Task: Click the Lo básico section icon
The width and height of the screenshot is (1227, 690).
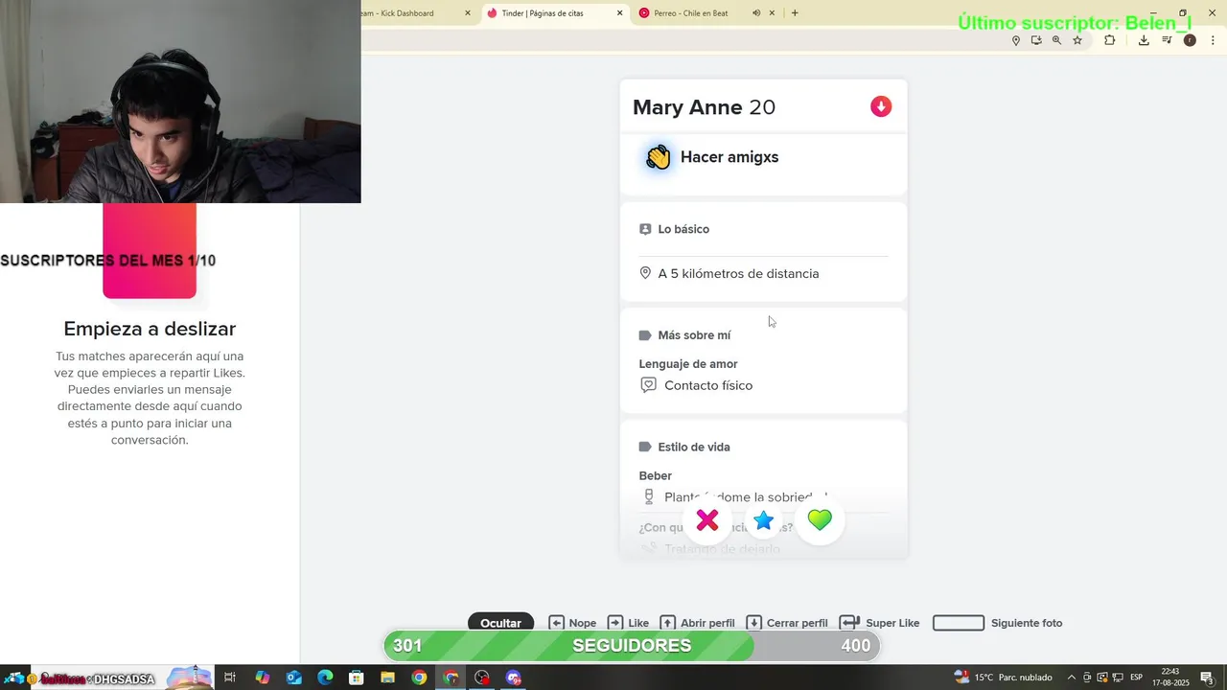Action: (645, 229)
